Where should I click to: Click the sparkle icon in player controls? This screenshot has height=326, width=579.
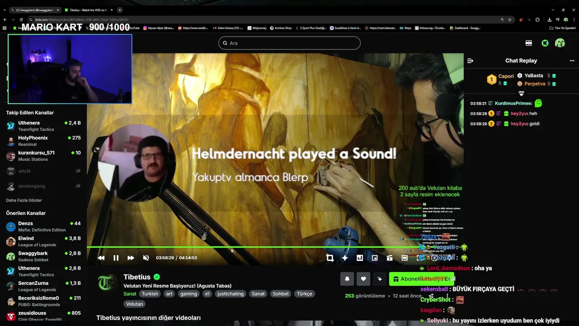click(345, 258)
